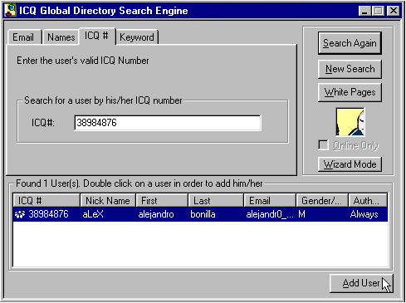406x303 pixels.
Task: Click the gender cell M
Action: click(x=301, y=214)
